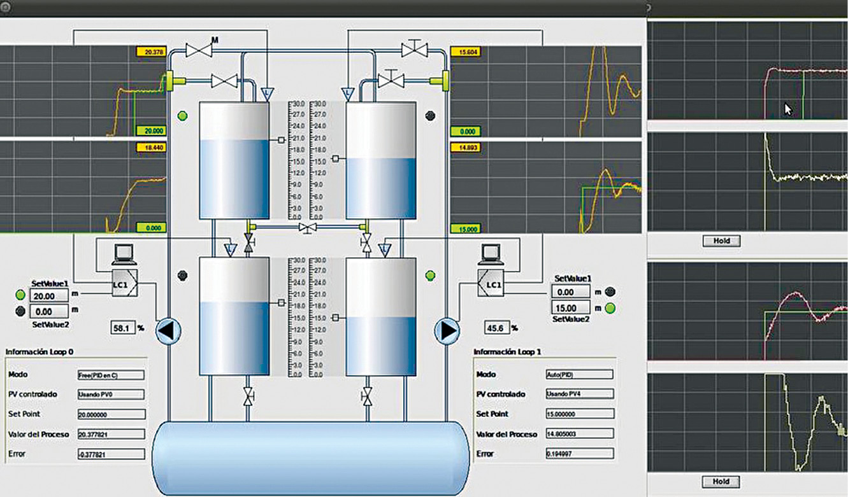Click drain valve under lower right tank
This screenshot has height=497, width=848.
click(367, 396)
